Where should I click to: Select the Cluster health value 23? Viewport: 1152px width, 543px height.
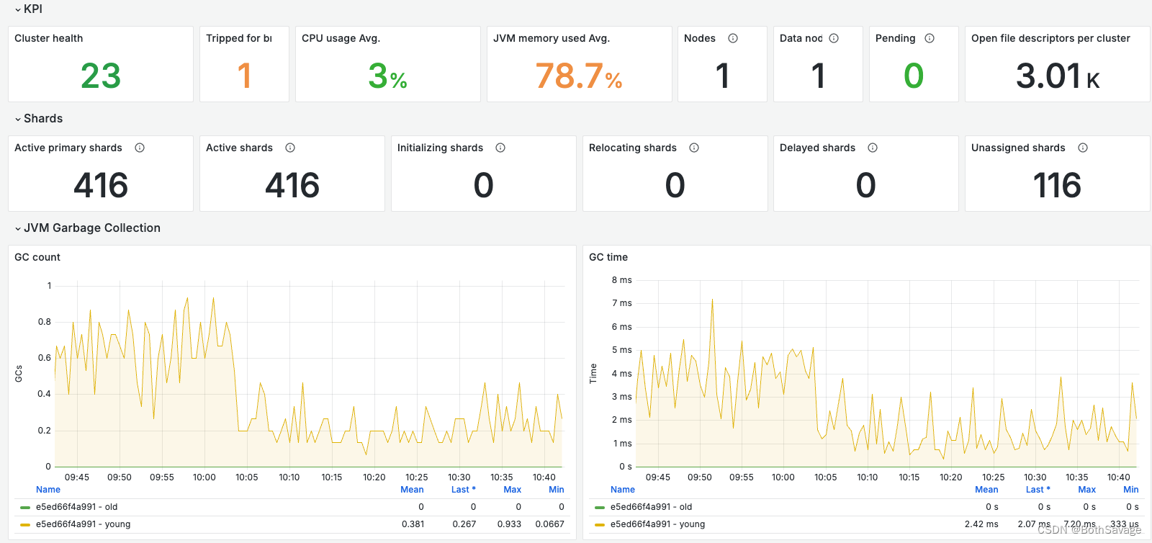coord(101,76)
